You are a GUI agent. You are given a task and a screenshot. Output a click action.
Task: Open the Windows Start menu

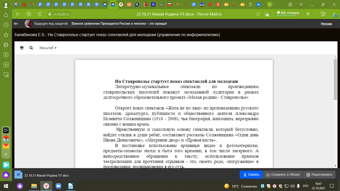6,186
